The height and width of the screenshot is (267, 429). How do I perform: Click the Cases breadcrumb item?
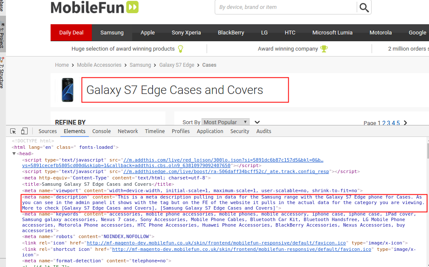209,65
